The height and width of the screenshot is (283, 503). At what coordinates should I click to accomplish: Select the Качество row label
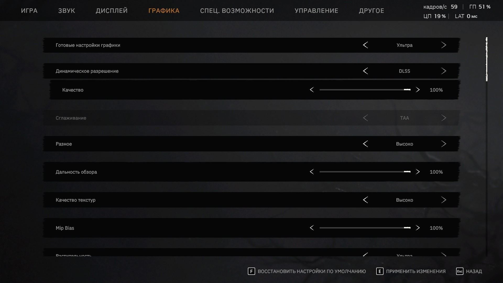point(73,90)
